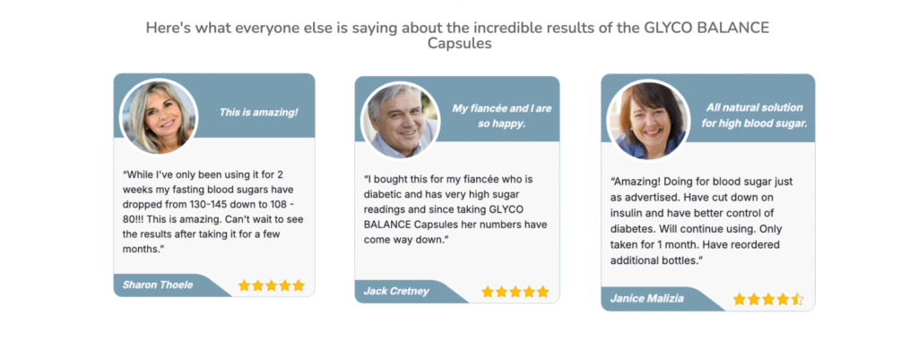The width and height of the screenshot is (918, 340).
Task: Click the first star in Sharon Thoele's rating
Action: point(244,285)
